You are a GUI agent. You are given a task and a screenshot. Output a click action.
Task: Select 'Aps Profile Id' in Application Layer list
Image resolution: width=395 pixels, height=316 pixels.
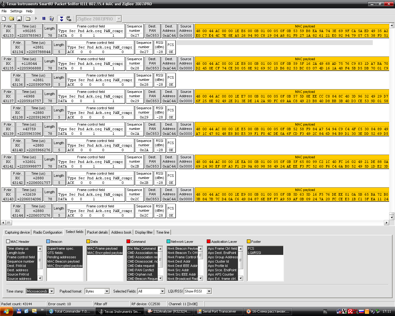pyautogui.click(x=222, y=266)
